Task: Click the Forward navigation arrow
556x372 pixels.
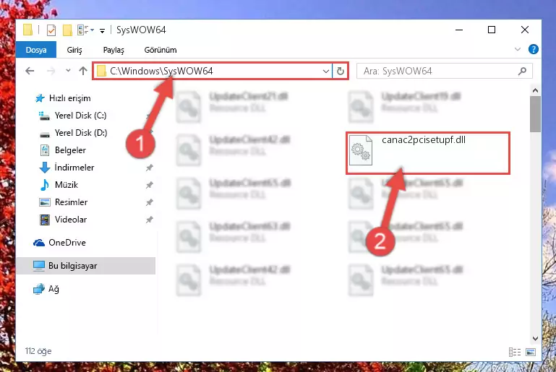Action: click(x=51, y=71)
